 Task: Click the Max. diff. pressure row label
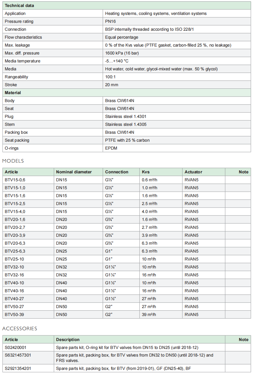22,53
